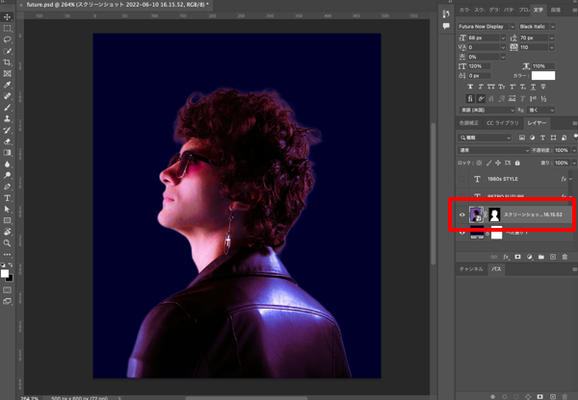578x400 pixels.
Task: Select the Horizontal Type tool
Action: coord(7,198)
